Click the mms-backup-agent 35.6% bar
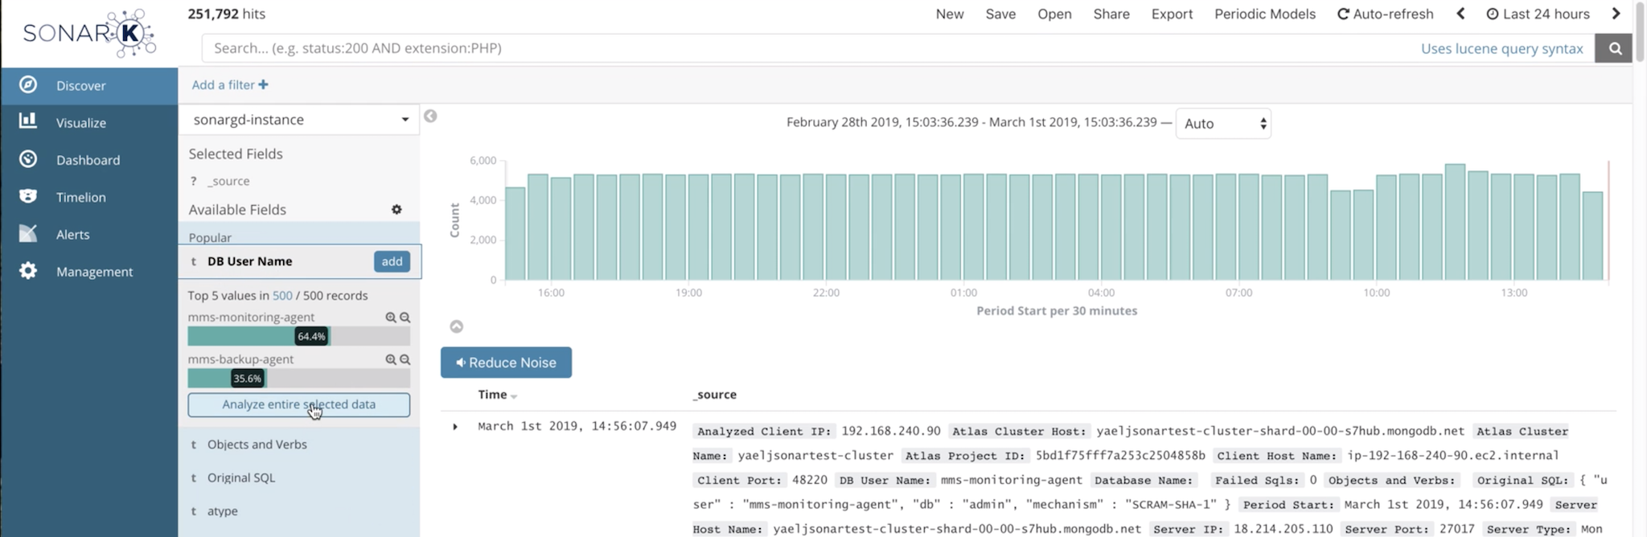 click(x=298, y=378)
